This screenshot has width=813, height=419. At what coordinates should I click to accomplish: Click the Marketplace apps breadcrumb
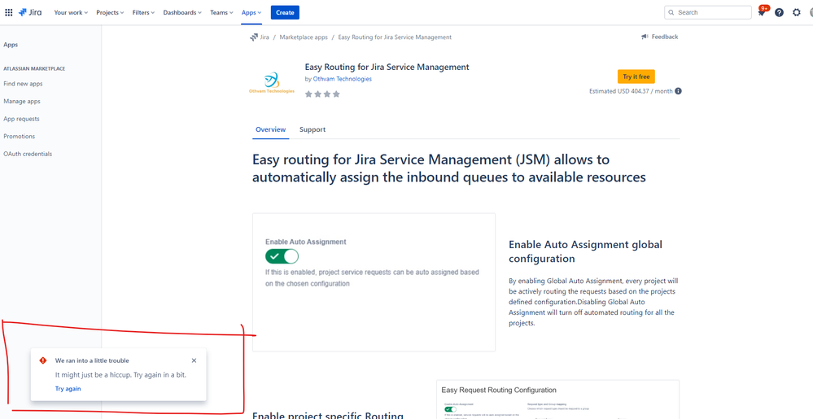(x=304, y=37)
